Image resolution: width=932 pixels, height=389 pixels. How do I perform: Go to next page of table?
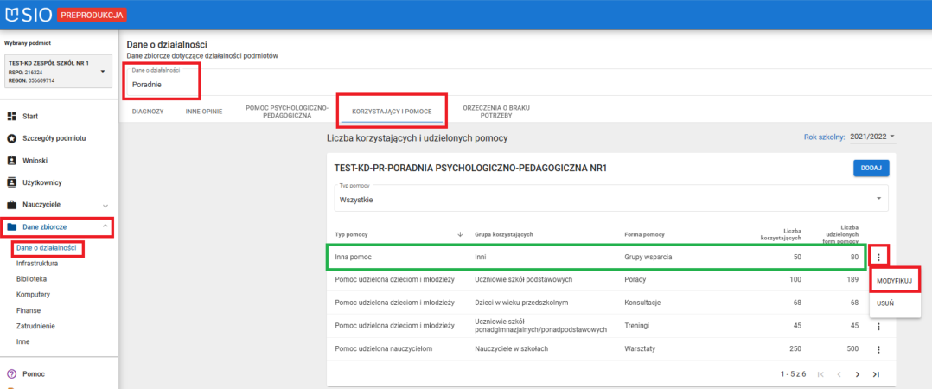(x=857, y=374)
